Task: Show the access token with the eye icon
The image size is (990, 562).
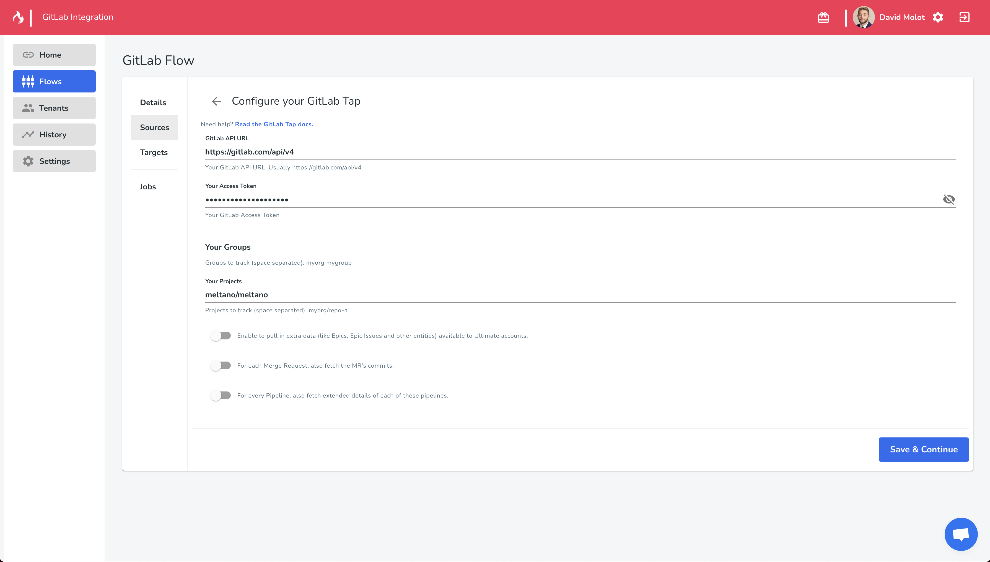Action: click(x=949, y=199)
